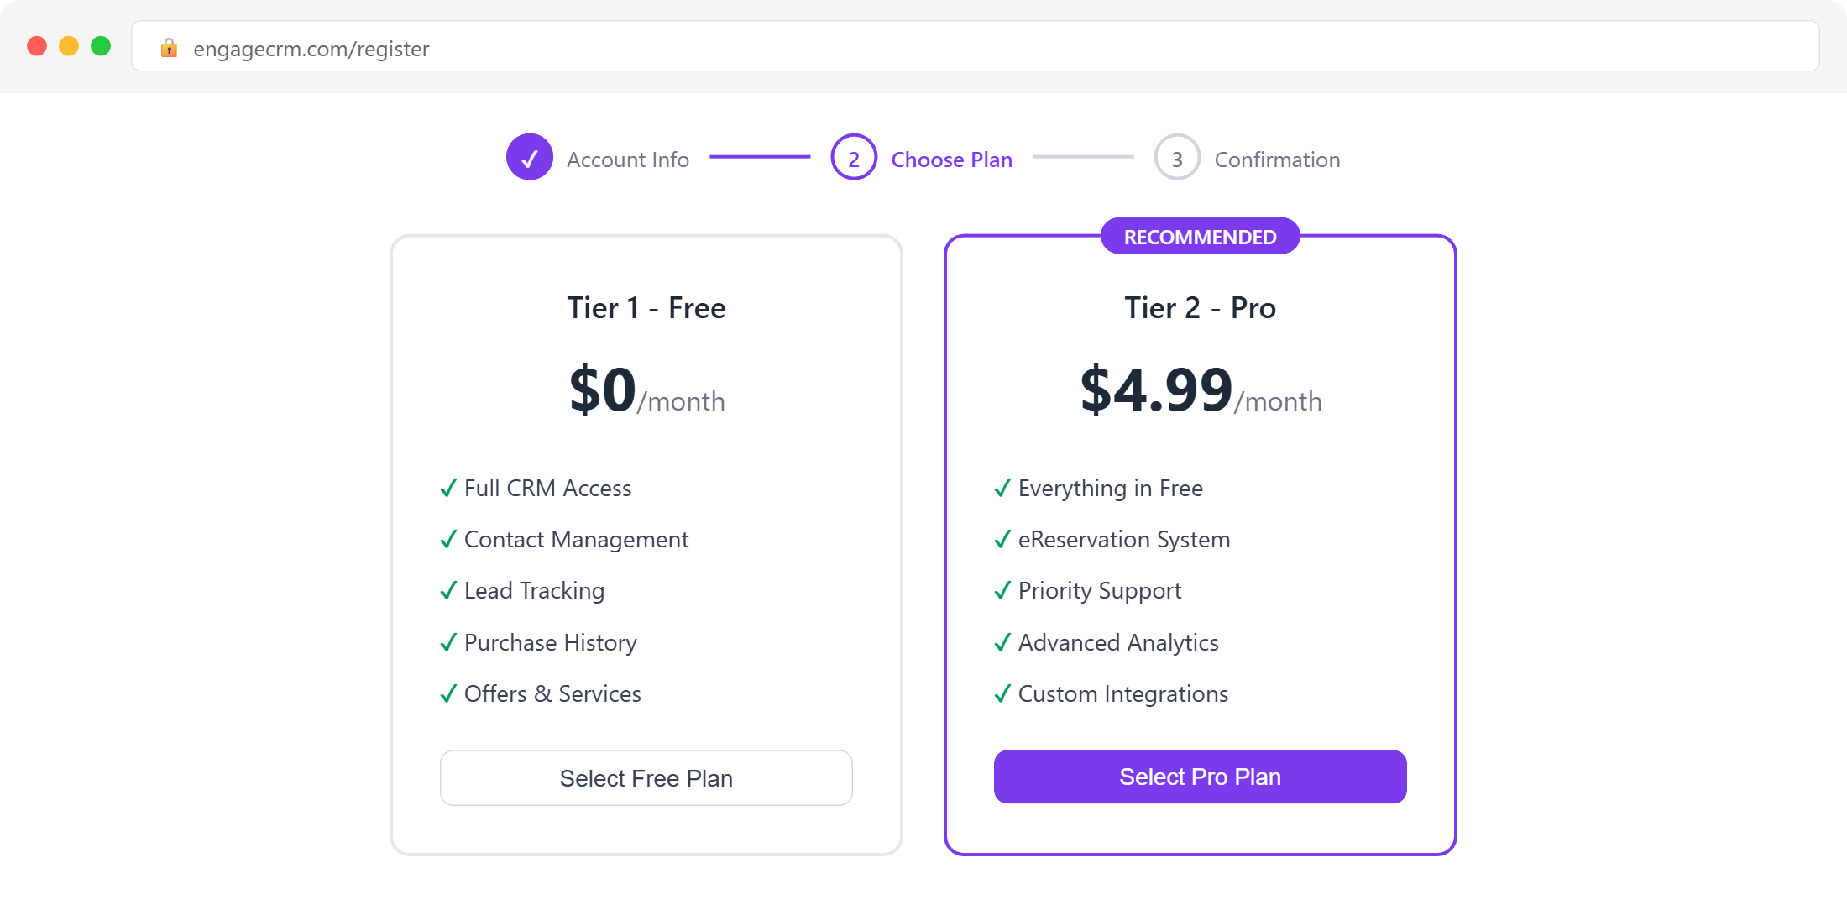
Task: Click the completed Account Info checkmark icon
Action: [530, 157]
